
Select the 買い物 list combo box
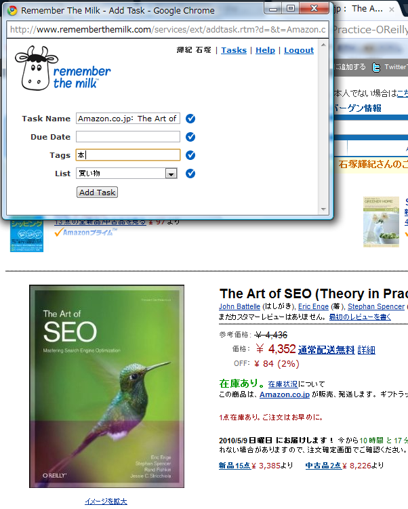point(127,174)
